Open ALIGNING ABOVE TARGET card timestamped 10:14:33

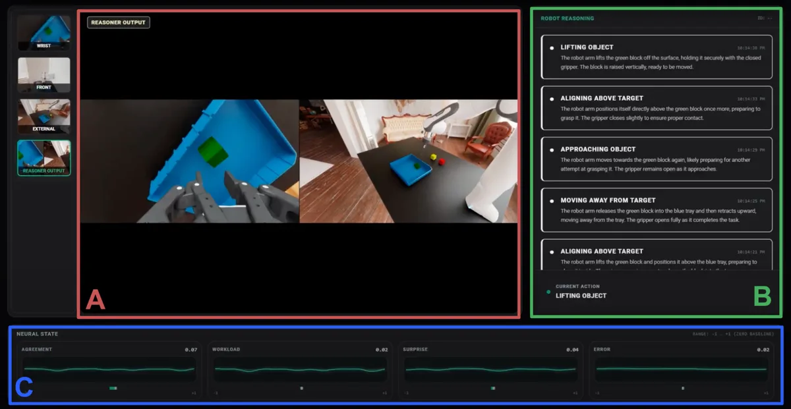pyautogui.click(x=657, y=108)
